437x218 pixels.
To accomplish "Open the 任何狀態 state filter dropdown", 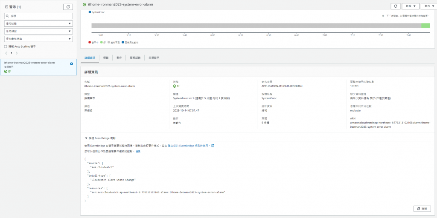I will (38, 24).
